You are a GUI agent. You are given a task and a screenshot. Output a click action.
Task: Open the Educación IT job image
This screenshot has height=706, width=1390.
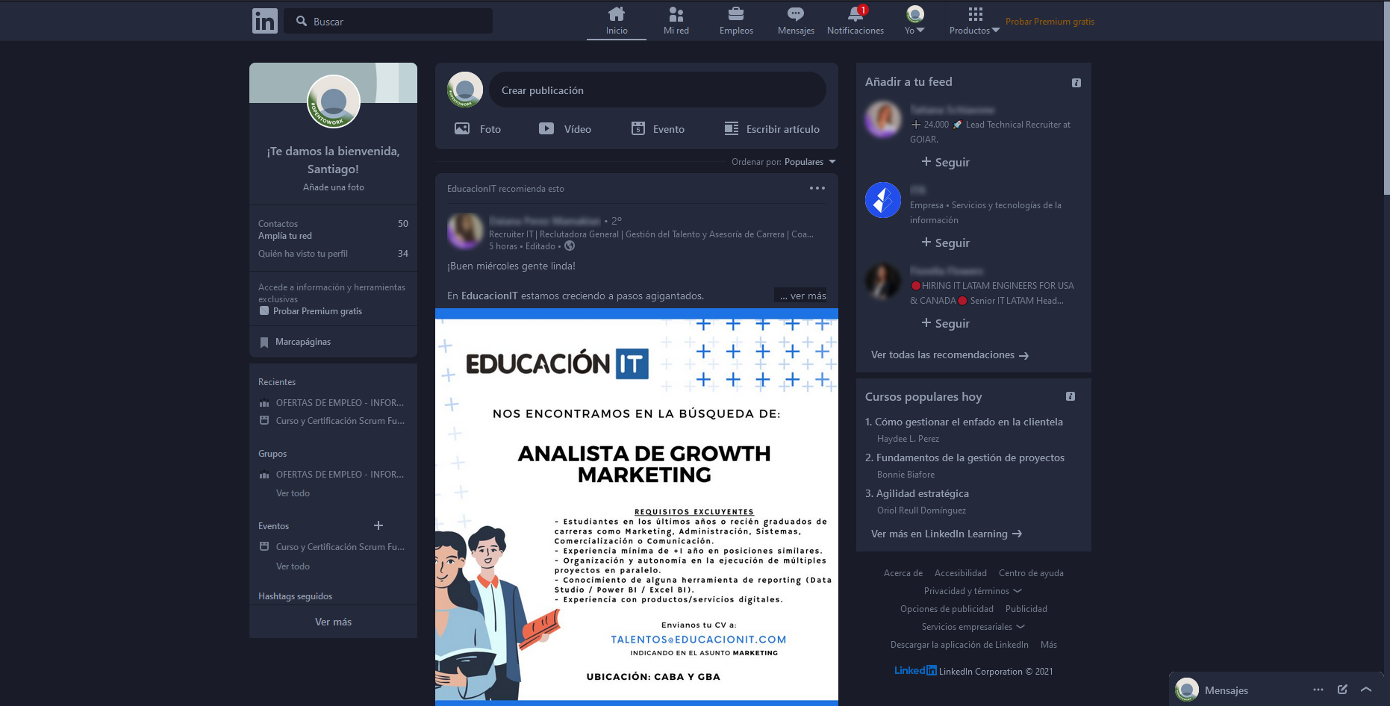pyautogui.click(x=637, y=507)
